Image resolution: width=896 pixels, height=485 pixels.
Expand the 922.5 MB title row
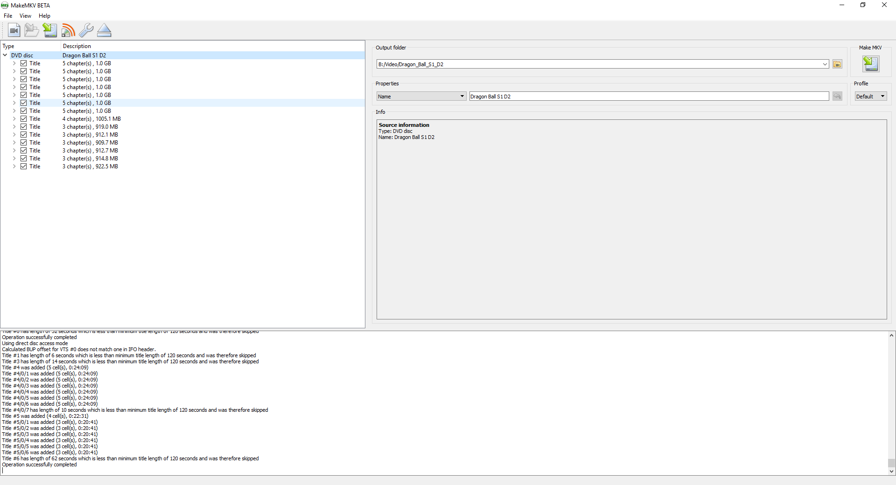pyautogui.click(x=14, y=166)
